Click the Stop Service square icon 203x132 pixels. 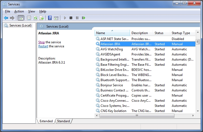pos(71,18)
